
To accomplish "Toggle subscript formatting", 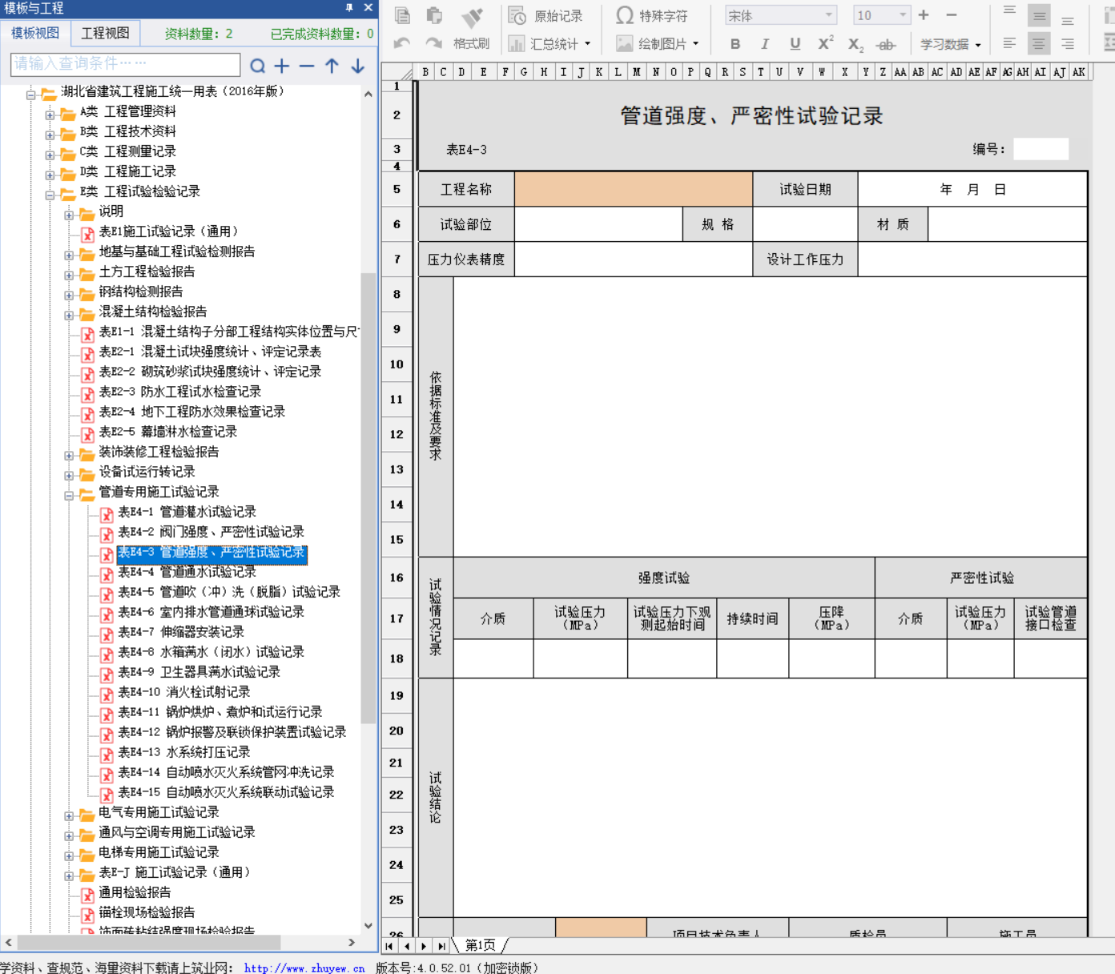I will click(x=855, y=45).
